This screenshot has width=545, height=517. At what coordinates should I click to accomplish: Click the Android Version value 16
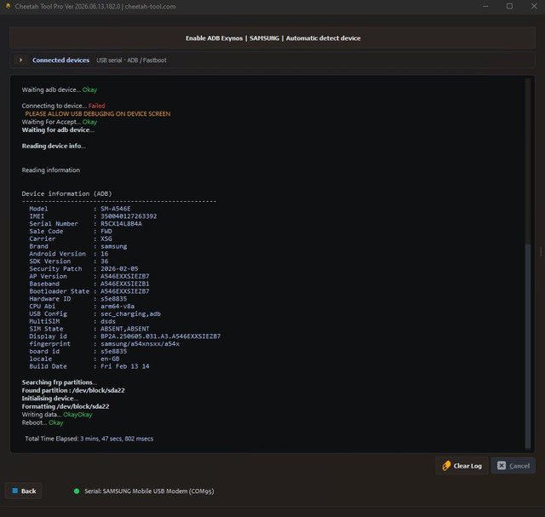pyautogui.click(x=104, y=254)
